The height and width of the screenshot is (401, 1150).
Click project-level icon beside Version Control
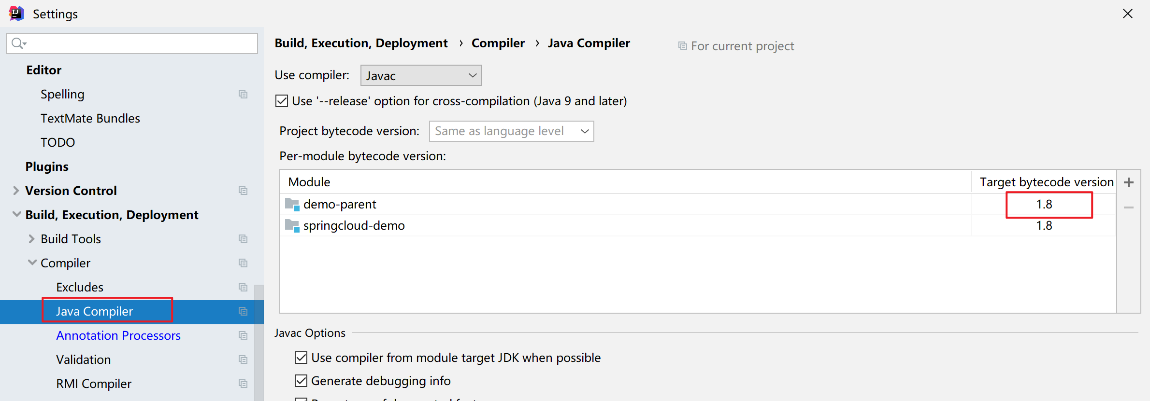[243, 191]
